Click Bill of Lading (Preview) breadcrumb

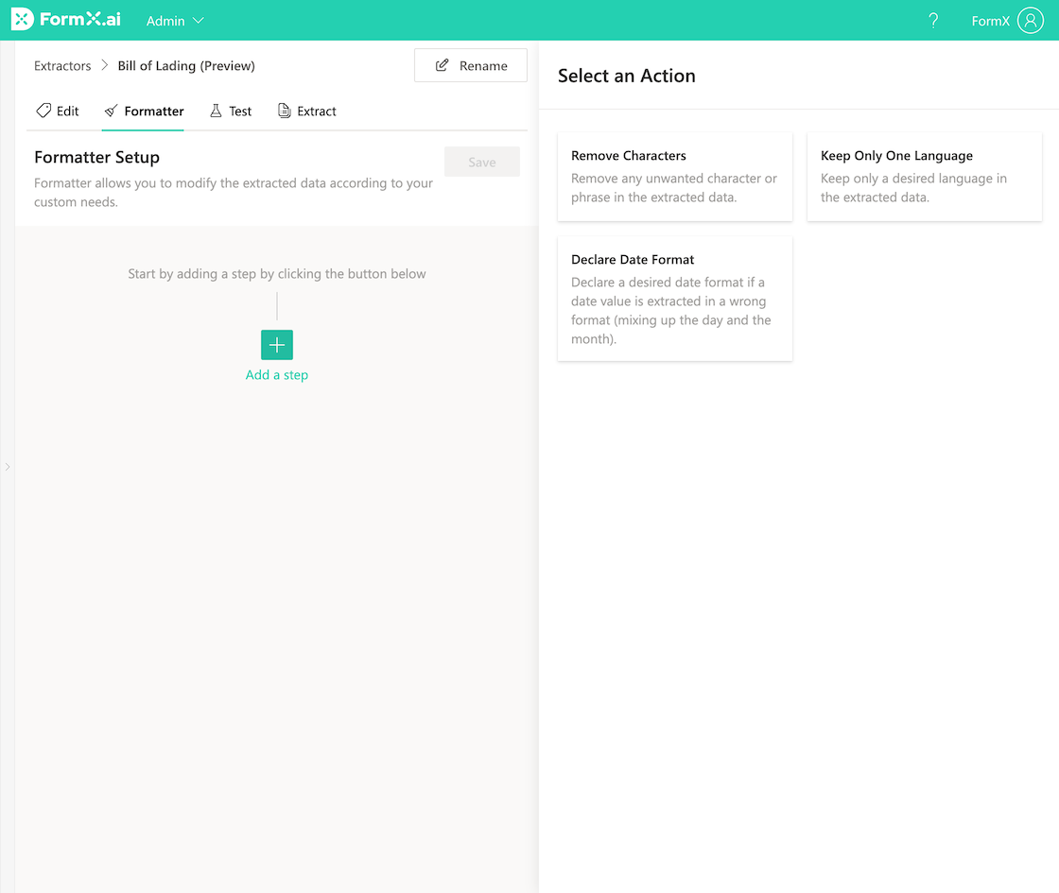186,65
